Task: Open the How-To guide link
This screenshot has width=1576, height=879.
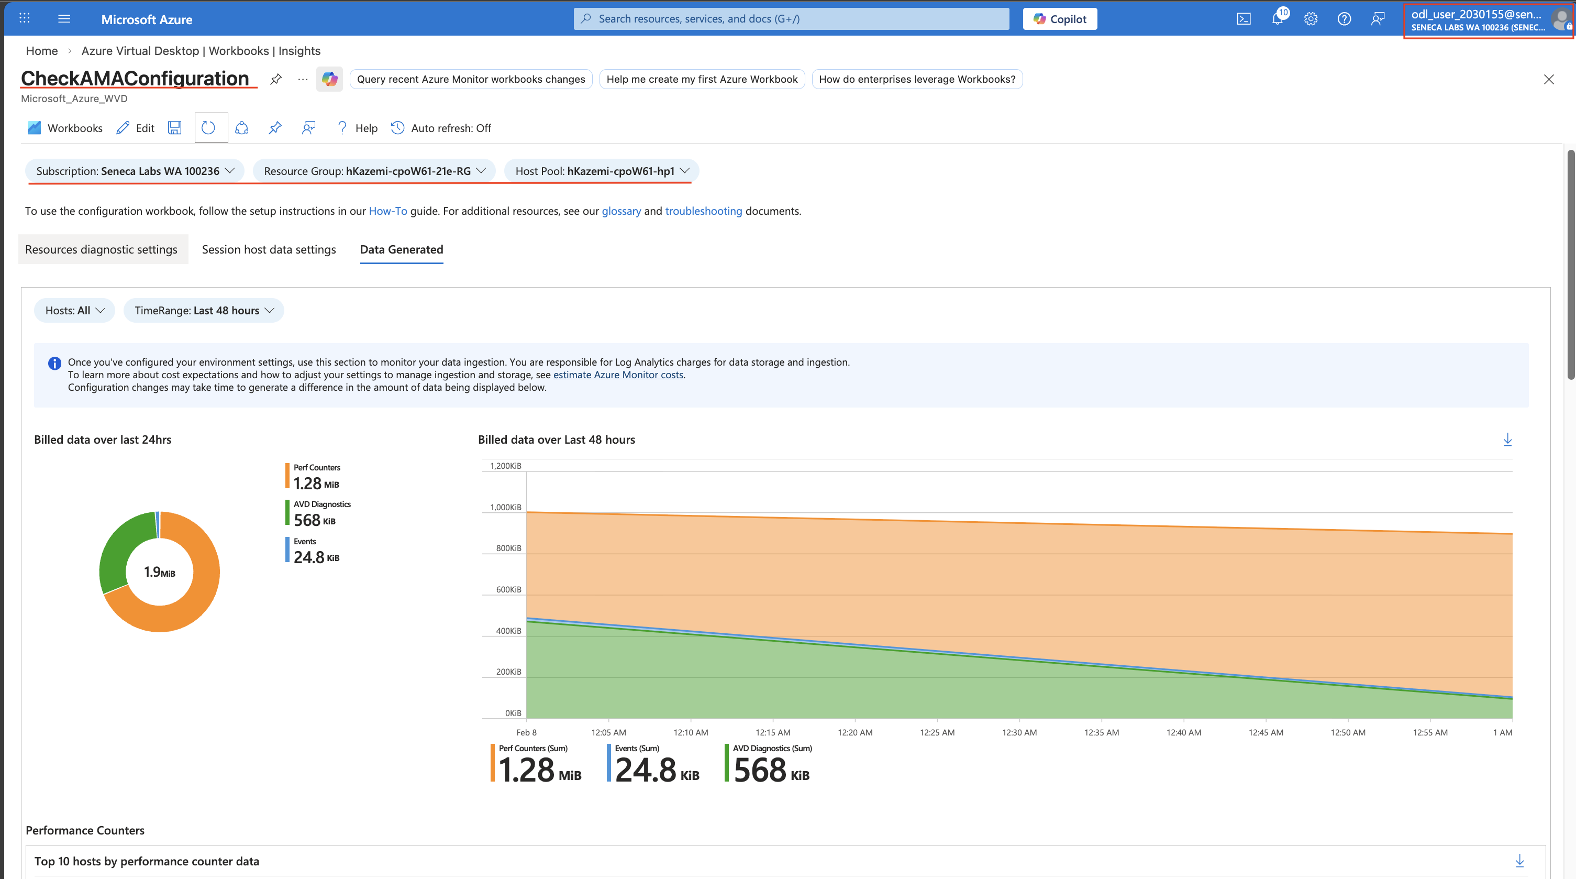Action: 388,211
